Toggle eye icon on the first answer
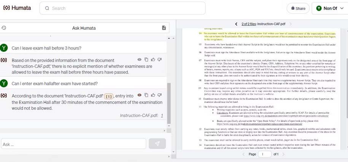The height and width of the screenshot is (162, 348). pyautogui.click(x=139, y=59)
